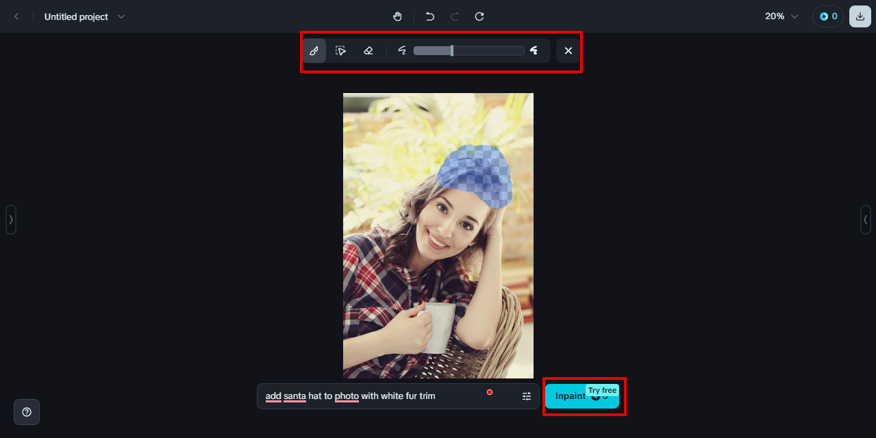This screenshot has height=438, width=876.
Task: Undo the last action
Action: pos(430,16)
